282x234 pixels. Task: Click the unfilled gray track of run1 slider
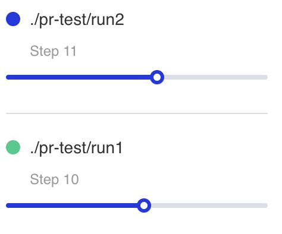[x=209, y=205]
